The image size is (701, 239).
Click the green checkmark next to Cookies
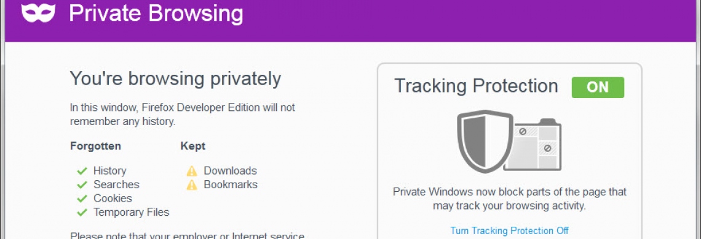pos(82,199)
